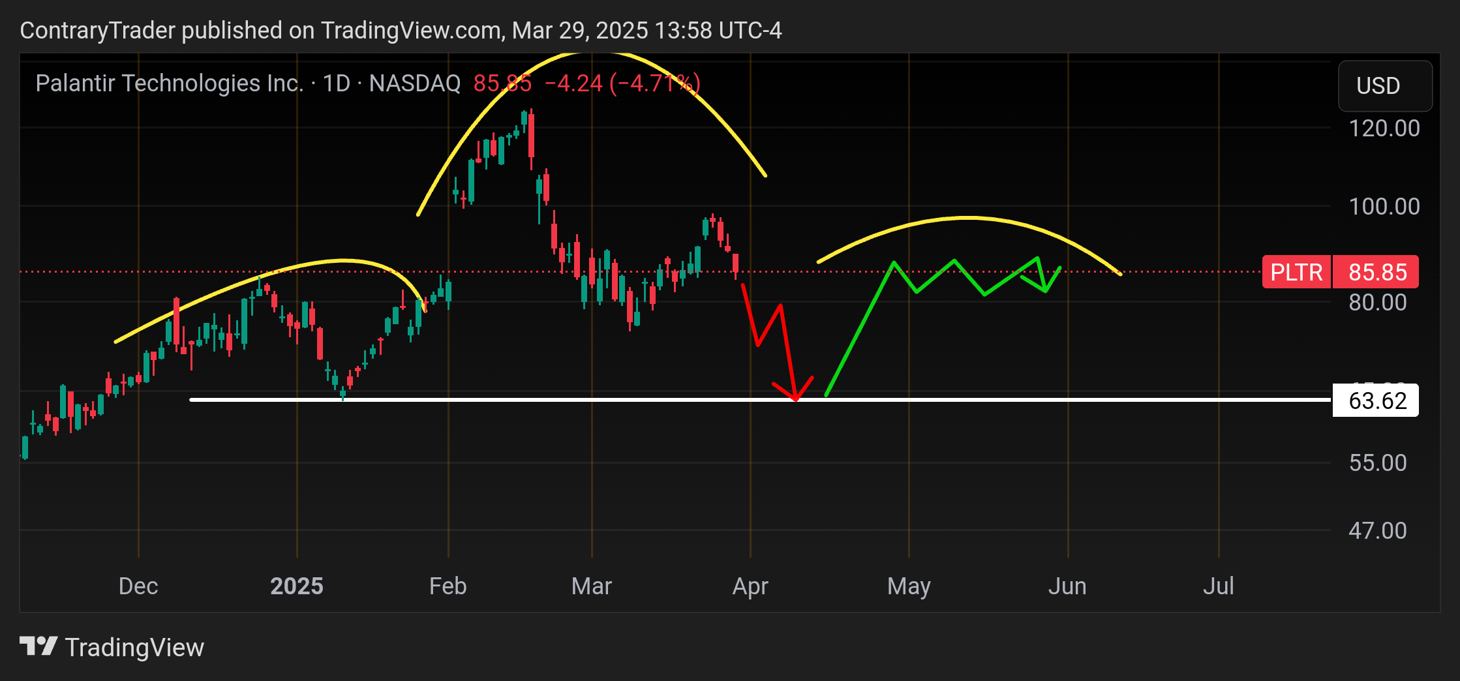Click the Dec label on time axis
1460x681 pixels.
click(138, 586)
